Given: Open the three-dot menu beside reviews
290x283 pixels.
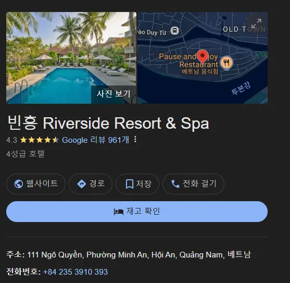Looking at the screenshot, I should pos(135,139).
